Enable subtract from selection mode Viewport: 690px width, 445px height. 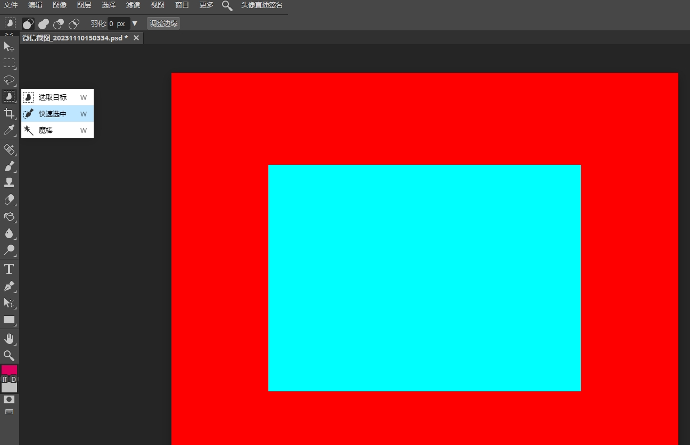point(58,23)
